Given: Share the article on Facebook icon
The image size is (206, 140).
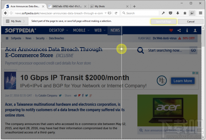Looking at the screenshot, I should [83, 95].
